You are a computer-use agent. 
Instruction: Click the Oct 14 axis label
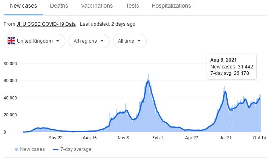point(260,138)
